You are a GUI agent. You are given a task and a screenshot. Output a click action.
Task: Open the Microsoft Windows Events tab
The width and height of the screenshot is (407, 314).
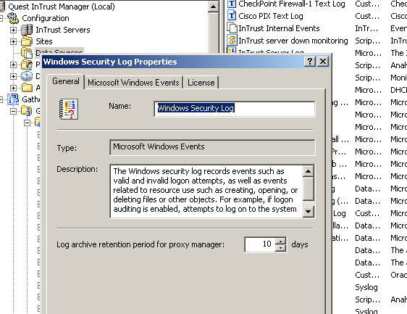point(133,83)
